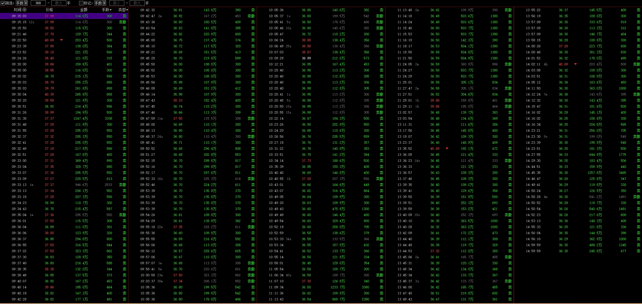Select the 10:00:58 23m cancel row
Viewport: 642px width, 304px height.
(193, 275)
